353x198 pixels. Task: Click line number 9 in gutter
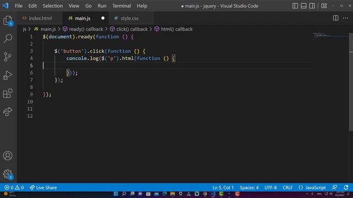pyautogui.click(x=31, y=95)
